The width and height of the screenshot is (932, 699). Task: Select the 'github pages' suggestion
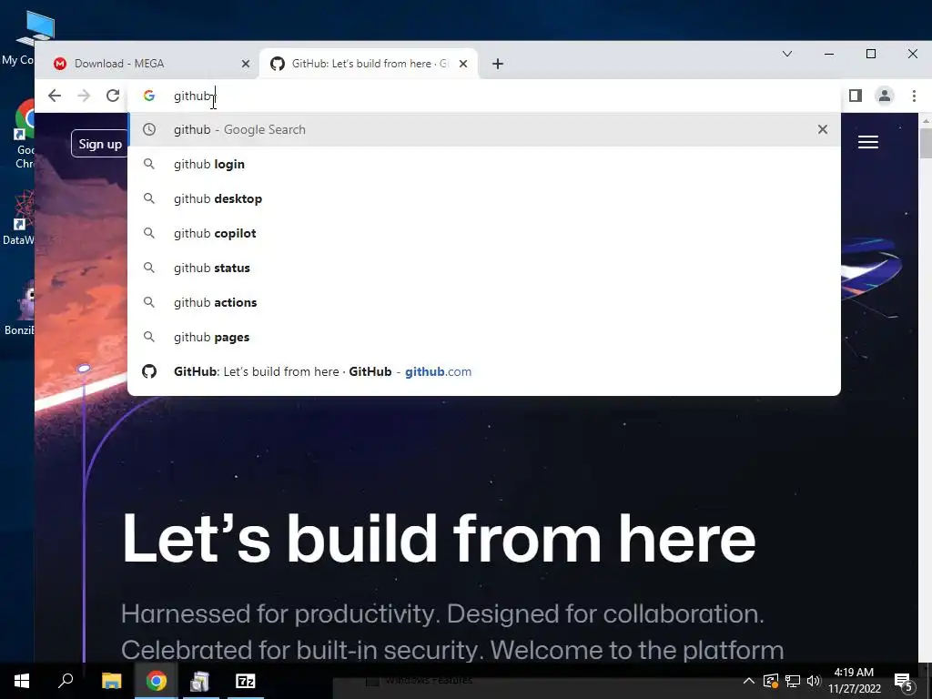(x=484, y=337)
